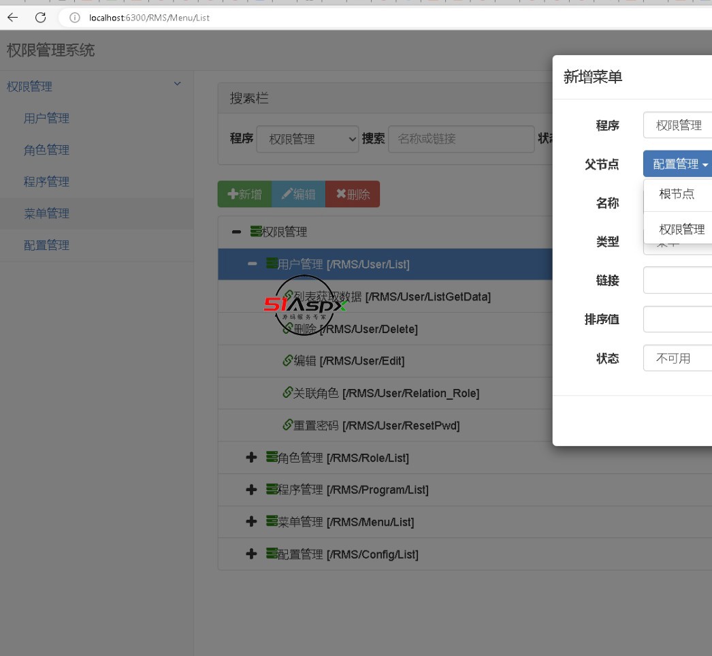Image resolution: width=712 pixels, height=656 pixels.
Task: Click the 权限管理系统 site title
Action: pyautogui.click(x=50, y=50)
